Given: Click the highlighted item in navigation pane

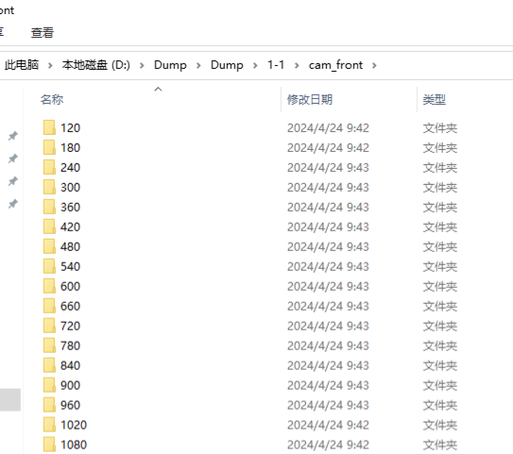Looking at the screenshot, I should pos(10,399).
